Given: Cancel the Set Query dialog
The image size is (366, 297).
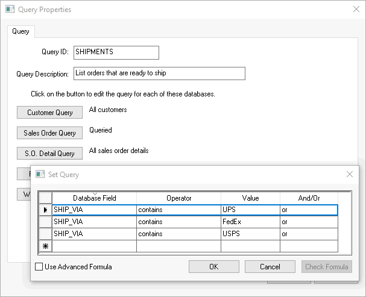Looking at the screenshot, I should click(x=270, y=267).
